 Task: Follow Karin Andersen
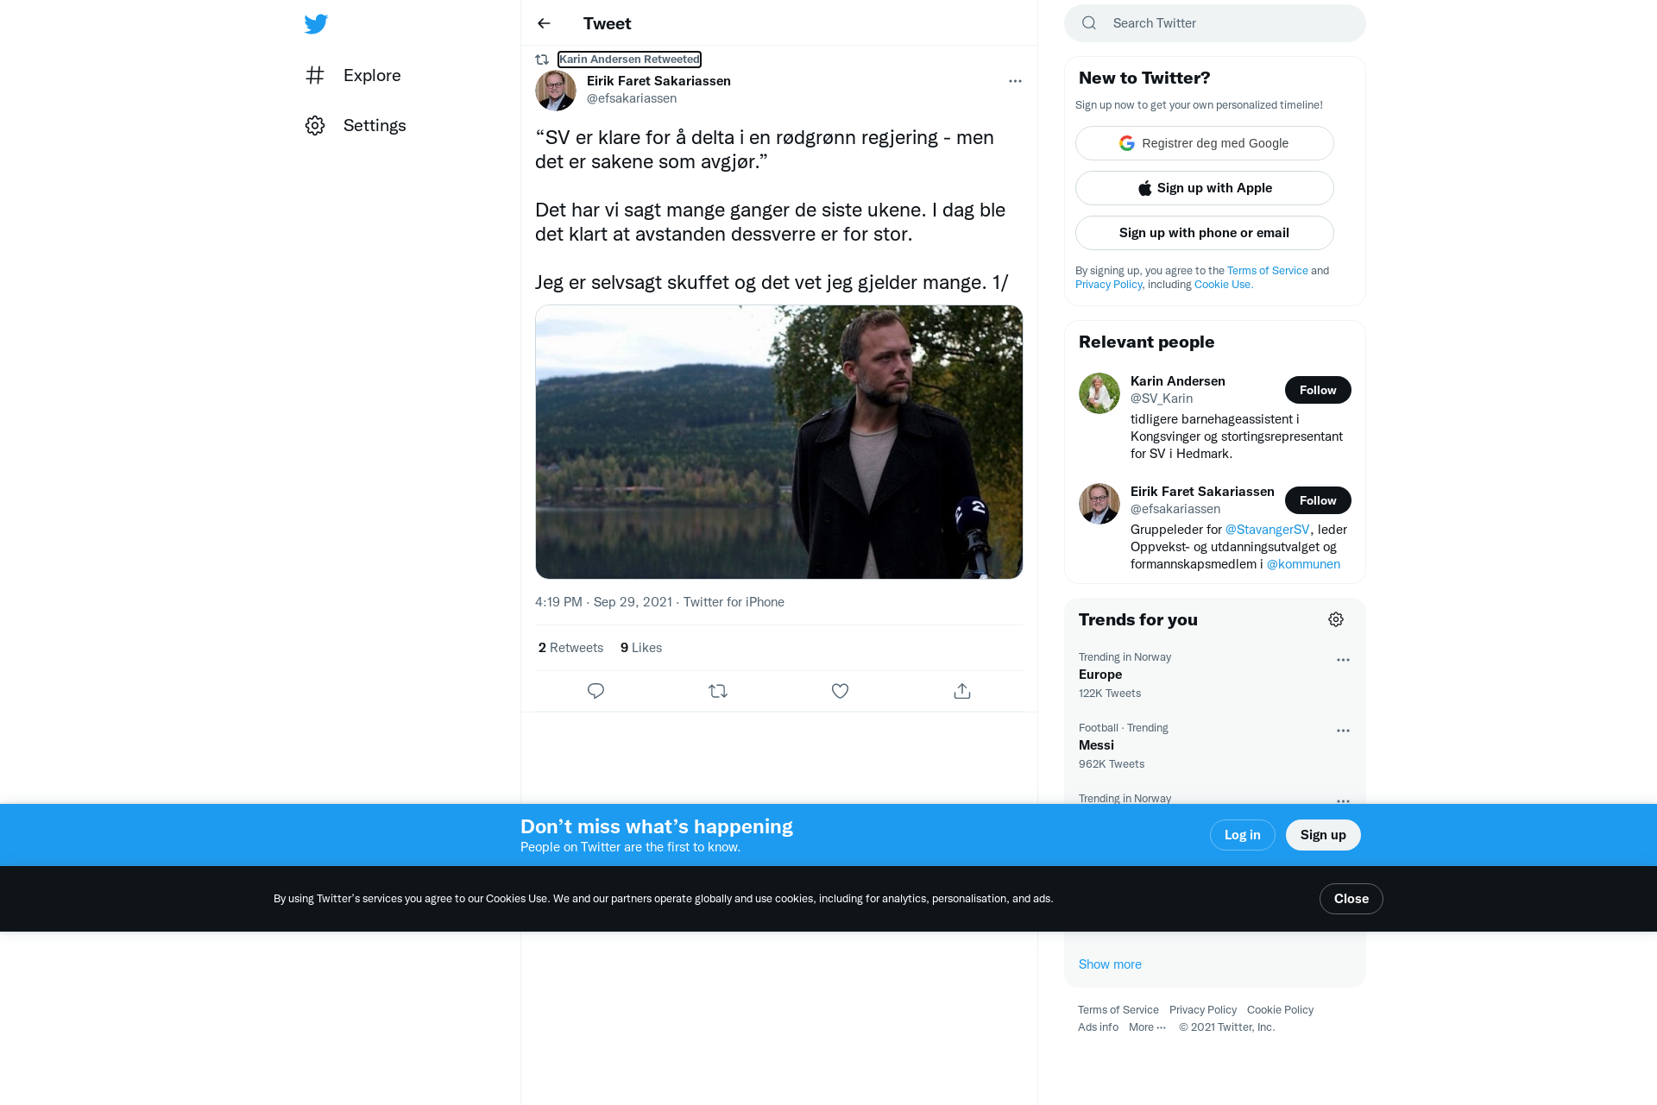pos(1318,390)
